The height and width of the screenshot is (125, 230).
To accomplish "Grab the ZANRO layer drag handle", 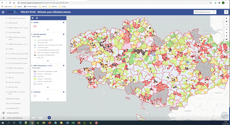I will tap(32, 22).
